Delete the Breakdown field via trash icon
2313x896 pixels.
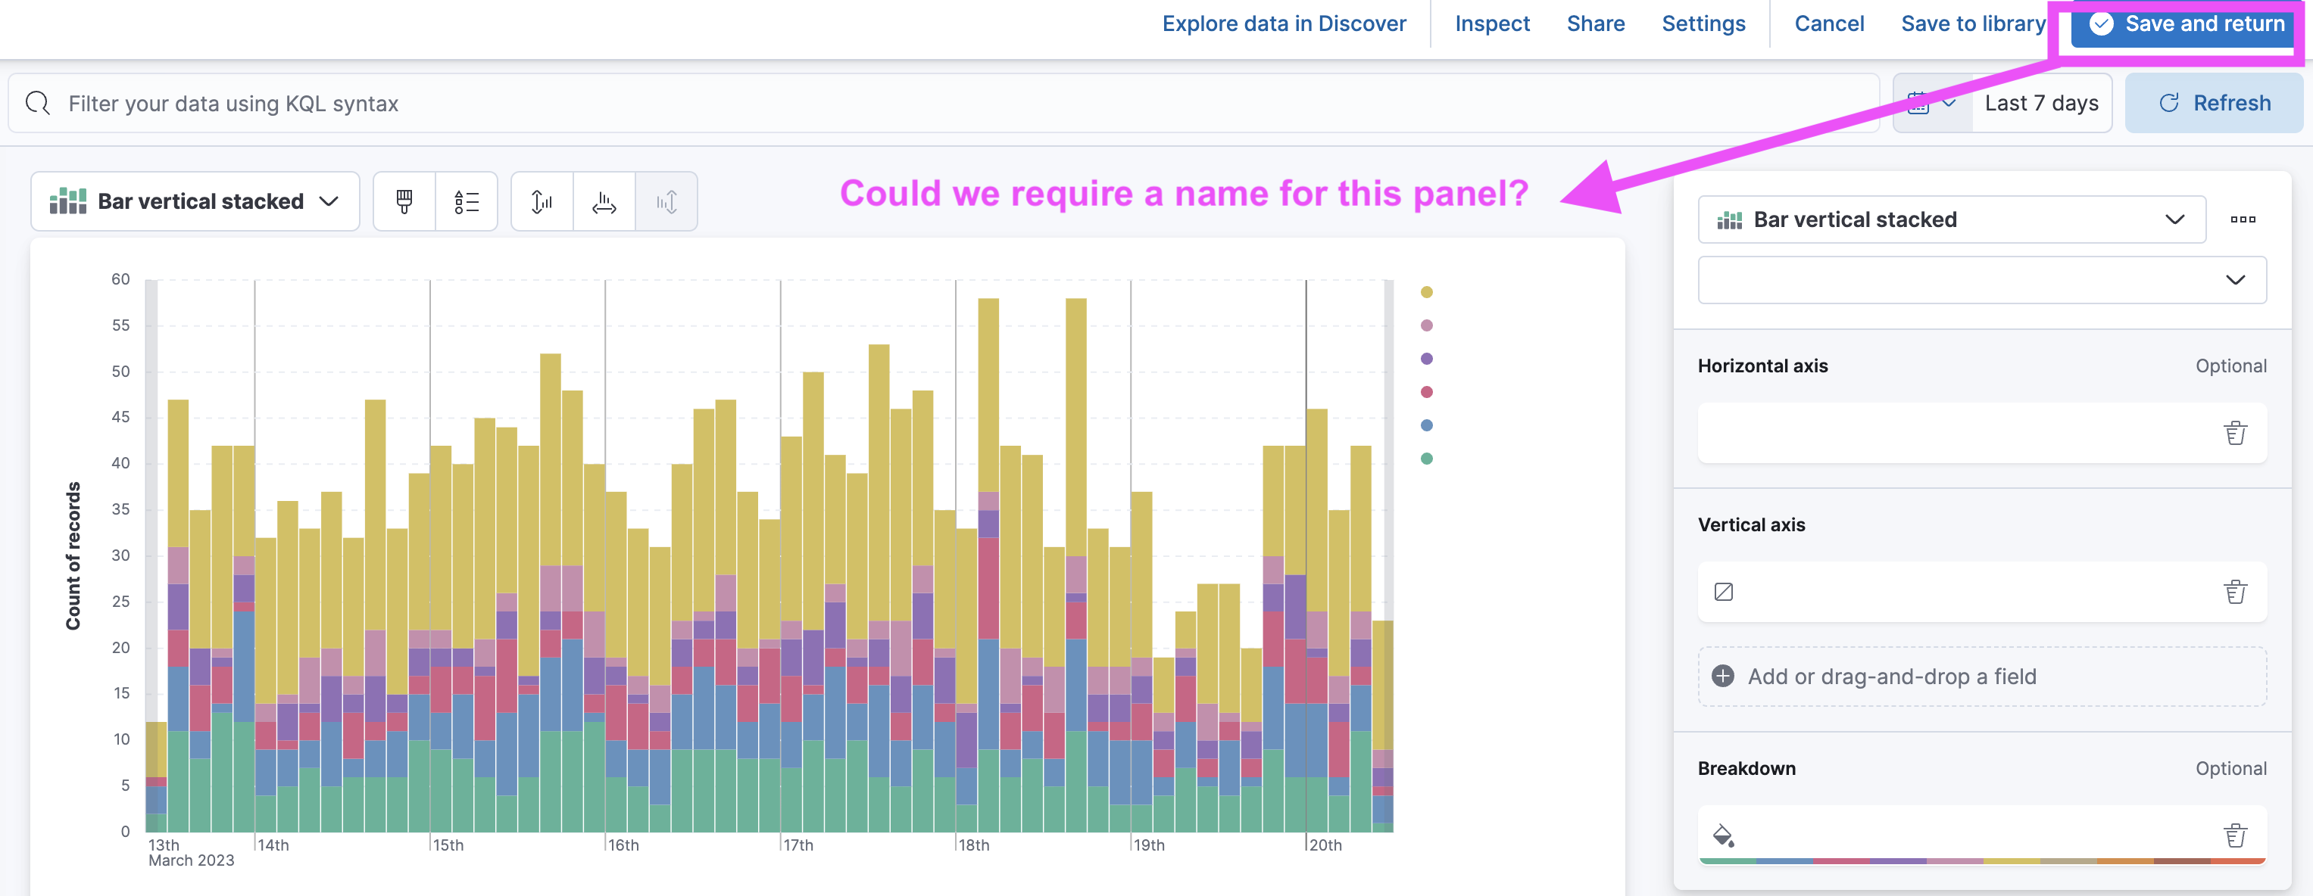click(2235, 835)
